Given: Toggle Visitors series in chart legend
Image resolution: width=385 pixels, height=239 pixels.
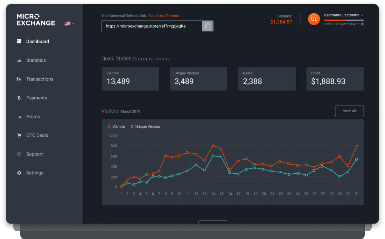Looking at the screenshot, I should click(x=116, y=126).
